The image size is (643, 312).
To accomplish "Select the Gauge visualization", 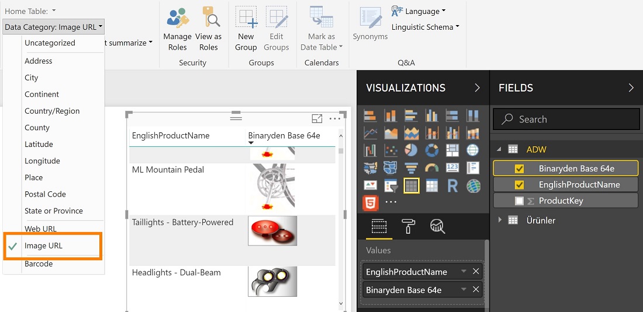I will coord(432,167).
